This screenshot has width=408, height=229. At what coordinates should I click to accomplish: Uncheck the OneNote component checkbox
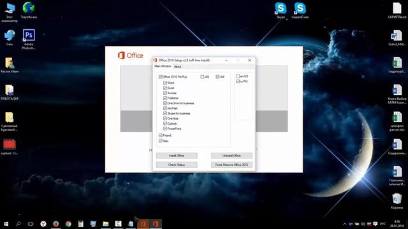[165, 118]
